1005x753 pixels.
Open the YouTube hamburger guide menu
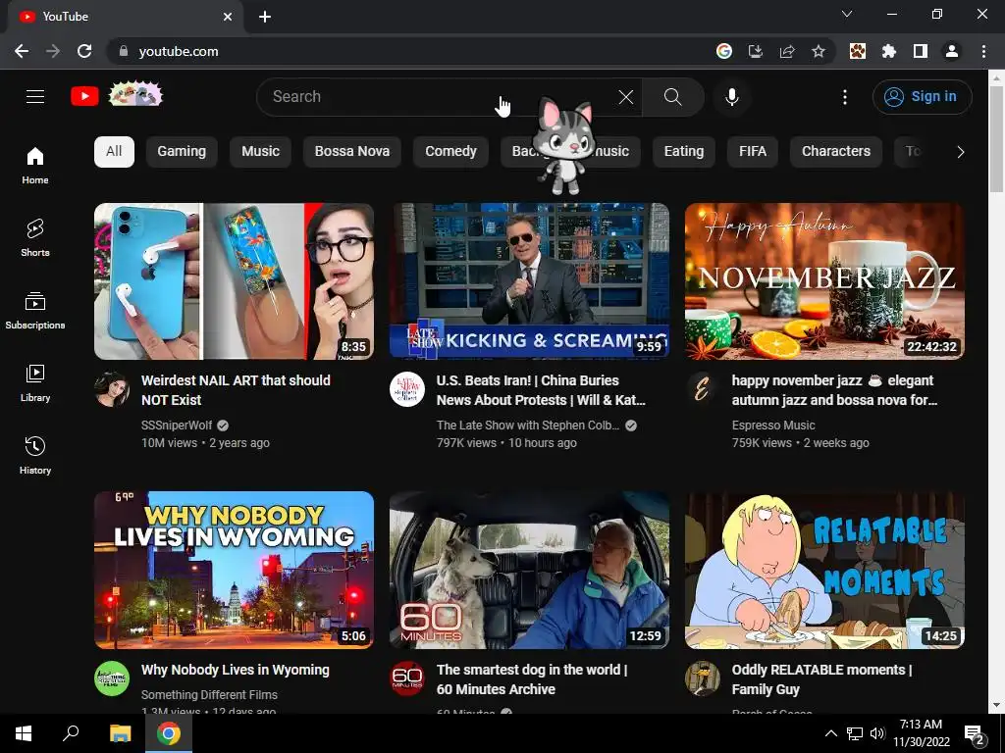35,97
